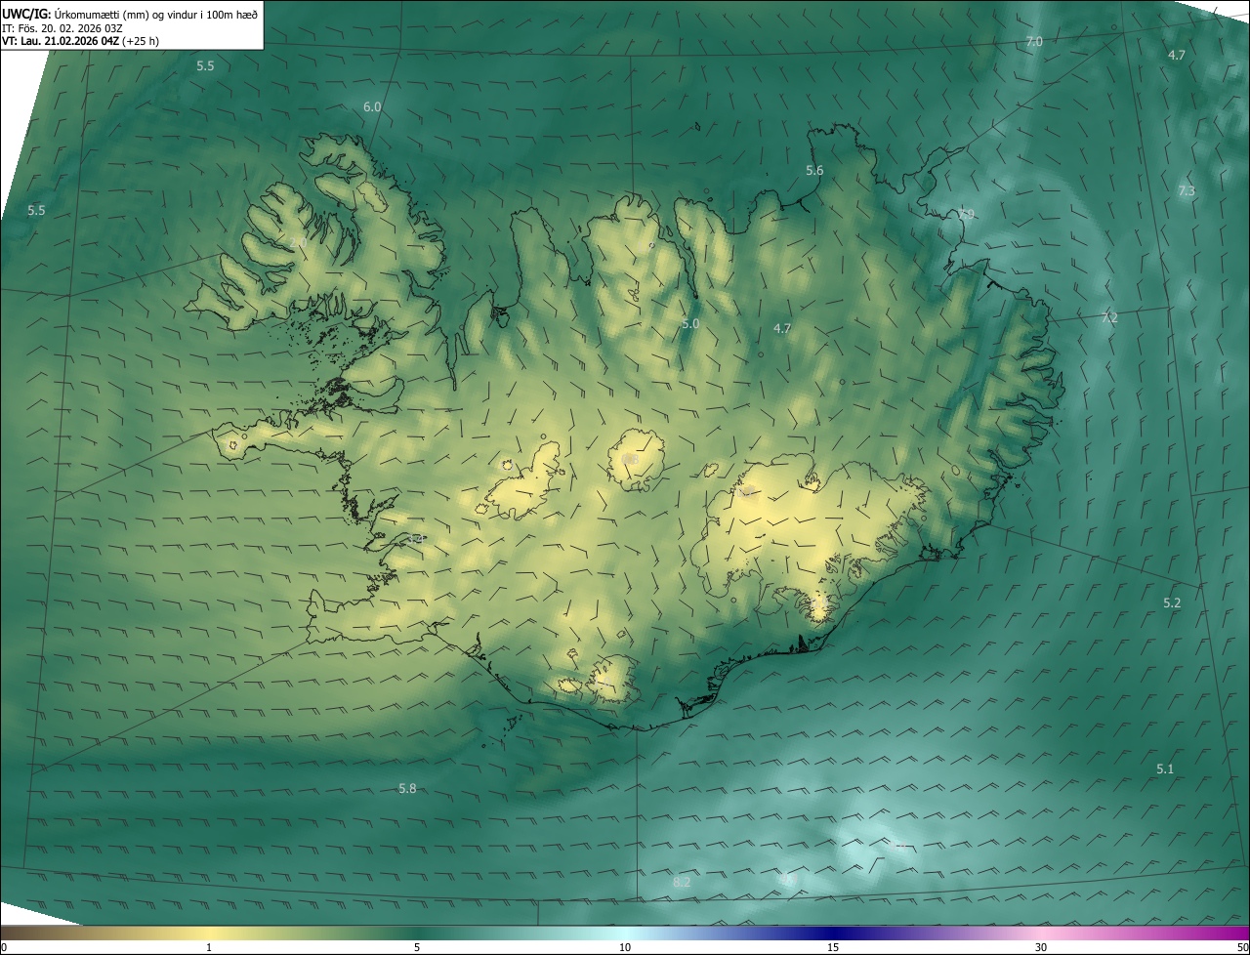Image resolution: width=1250 pixels, height=955 pixels.
Task: Click the '5.6' value label on the map
Action: [814, 171]
